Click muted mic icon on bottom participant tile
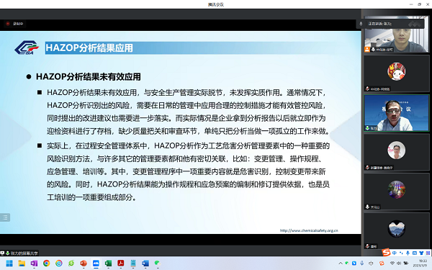Viewport: 432px width, 270px height. (367, 246)
